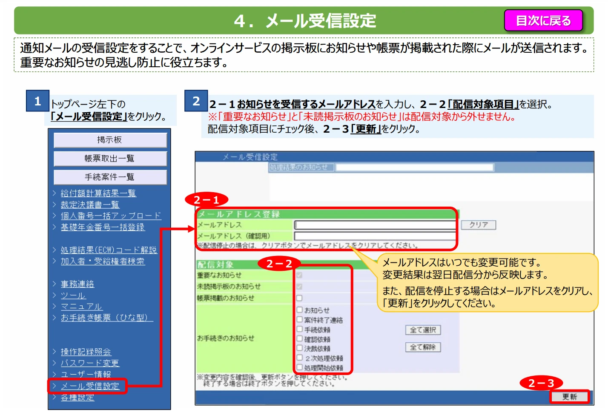Enable the お知らせ notification checkbox
This screenshot has height=412, width=608.
click(299, 310)
